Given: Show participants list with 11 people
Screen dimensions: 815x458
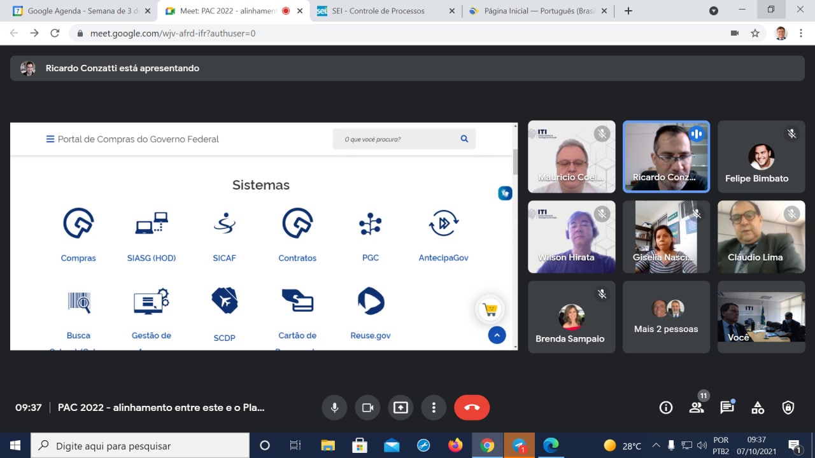Looking at the screenshot, I should pyautogui.click(x=697, y=408).
